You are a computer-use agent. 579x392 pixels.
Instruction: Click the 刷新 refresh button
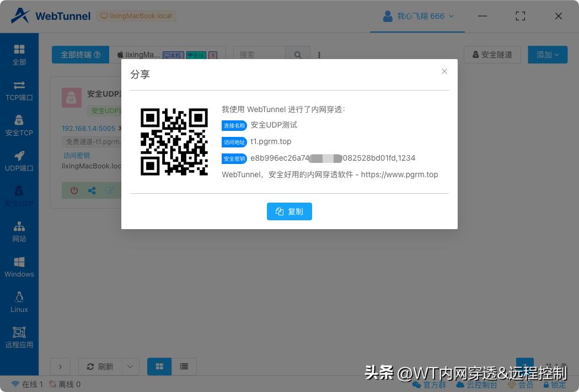tap(100, 367)
